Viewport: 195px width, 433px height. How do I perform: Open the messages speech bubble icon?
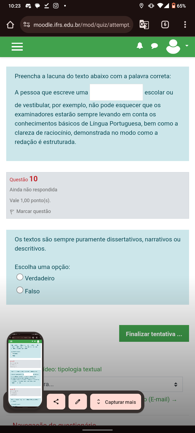pyautogui.click(x=154, y=46)
